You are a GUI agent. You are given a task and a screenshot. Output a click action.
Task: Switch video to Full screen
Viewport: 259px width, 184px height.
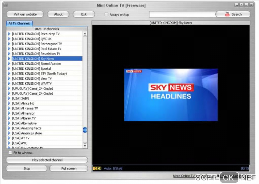coord(69,169)
